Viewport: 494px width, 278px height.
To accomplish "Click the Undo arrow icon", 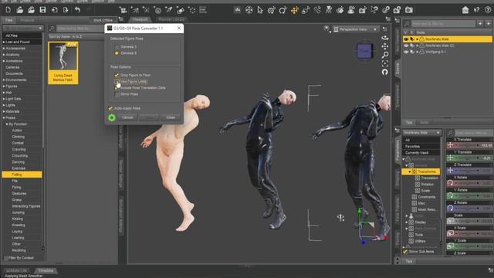I will [x=77, y=10].
